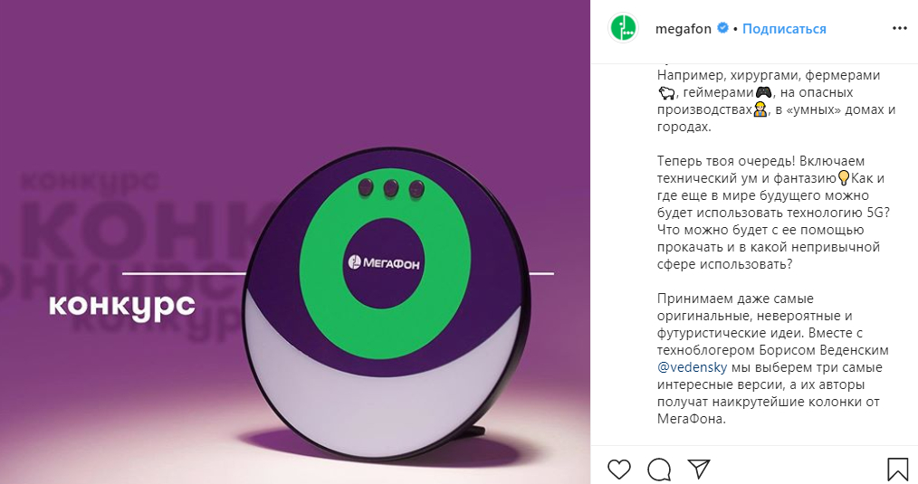Click the sheep emoji in caption
This screenshot has width=918, height=484.
pyautogui.click(x=665, y=92)
